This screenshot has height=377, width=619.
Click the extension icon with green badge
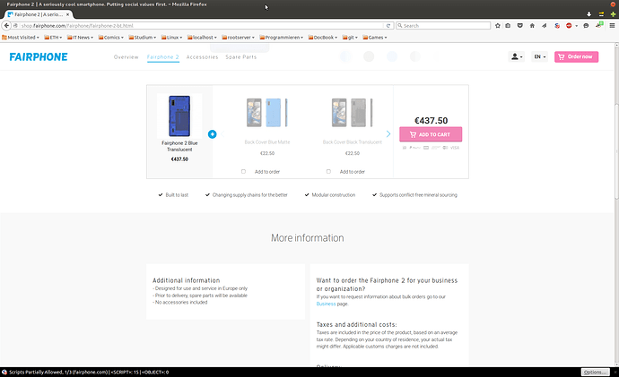click(599, 25)
